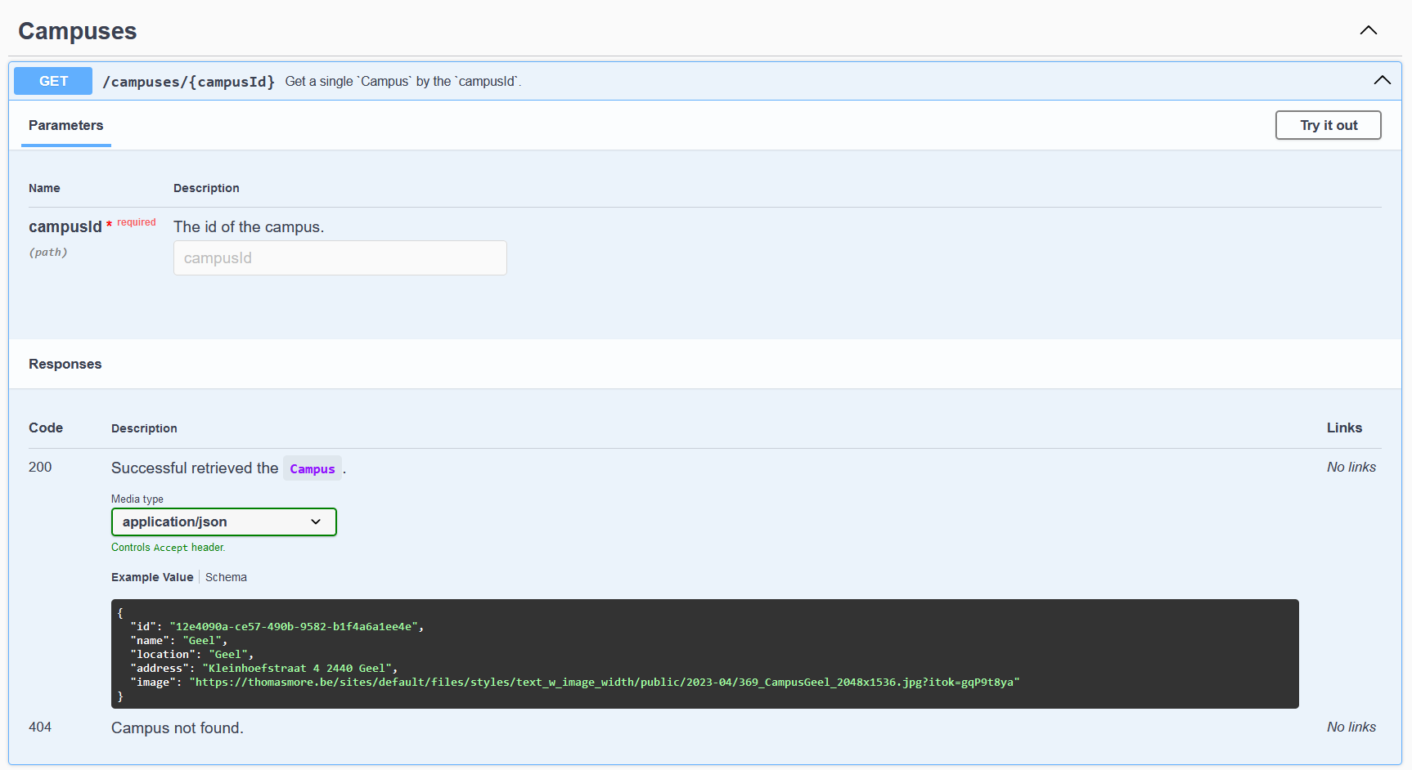Open the Campus model link
This screenshot has height=770, width=1412.
point(313,468)
